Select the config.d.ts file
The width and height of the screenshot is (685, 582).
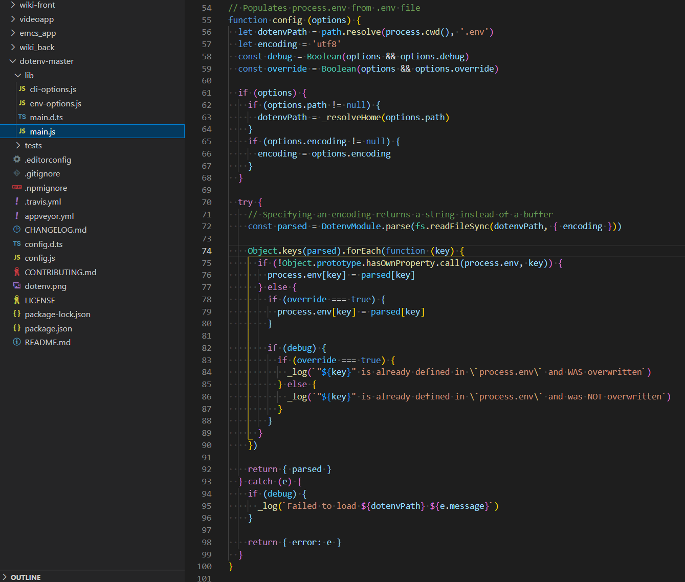pos(43,244)
